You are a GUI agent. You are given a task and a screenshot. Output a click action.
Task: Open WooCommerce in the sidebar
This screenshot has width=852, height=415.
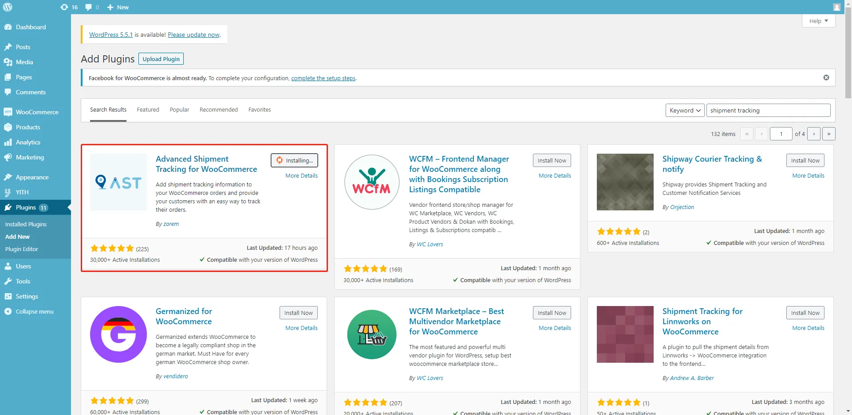click(x=37, y=112)
